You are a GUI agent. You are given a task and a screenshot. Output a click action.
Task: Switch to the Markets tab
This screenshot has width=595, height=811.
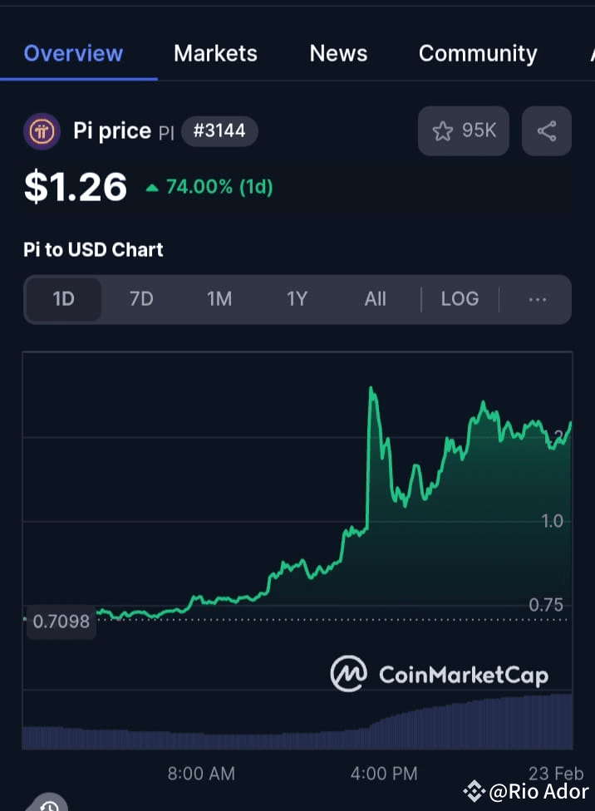pos(215,53)
